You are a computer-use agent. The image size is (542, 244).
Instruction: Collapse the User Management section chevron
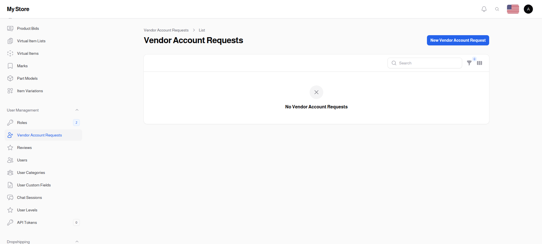click(x=77, y=110)
